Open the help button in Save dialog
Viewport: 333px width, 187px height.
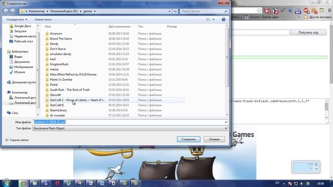[223, 20]
